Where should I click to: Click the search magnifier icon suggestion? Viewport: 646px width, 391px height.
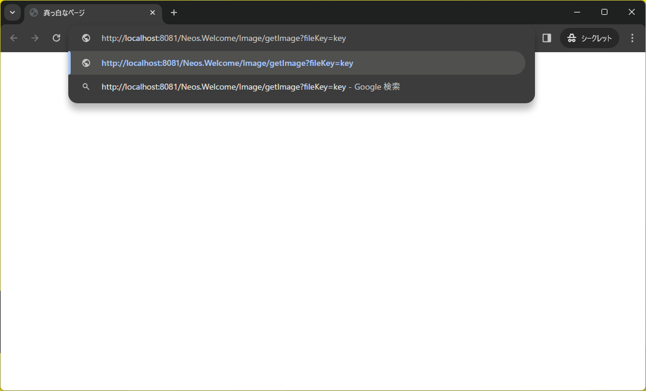click(x=86, y=87)
